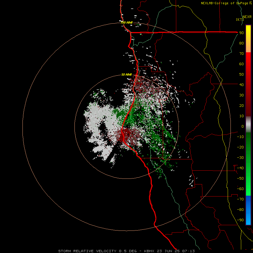The width and height of the screenshot is (253, 253).
Task: Pick the blue bottom segment of the color bar
Action: click(x=248, y=210)
